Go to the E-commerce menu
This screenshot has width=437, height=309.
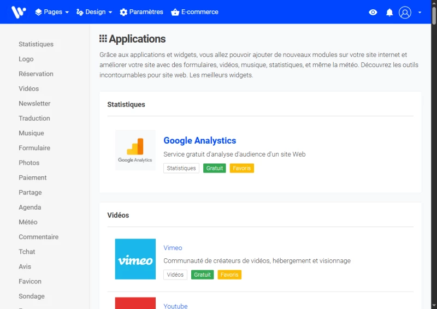pyautogui.click(x=194, y=12)
